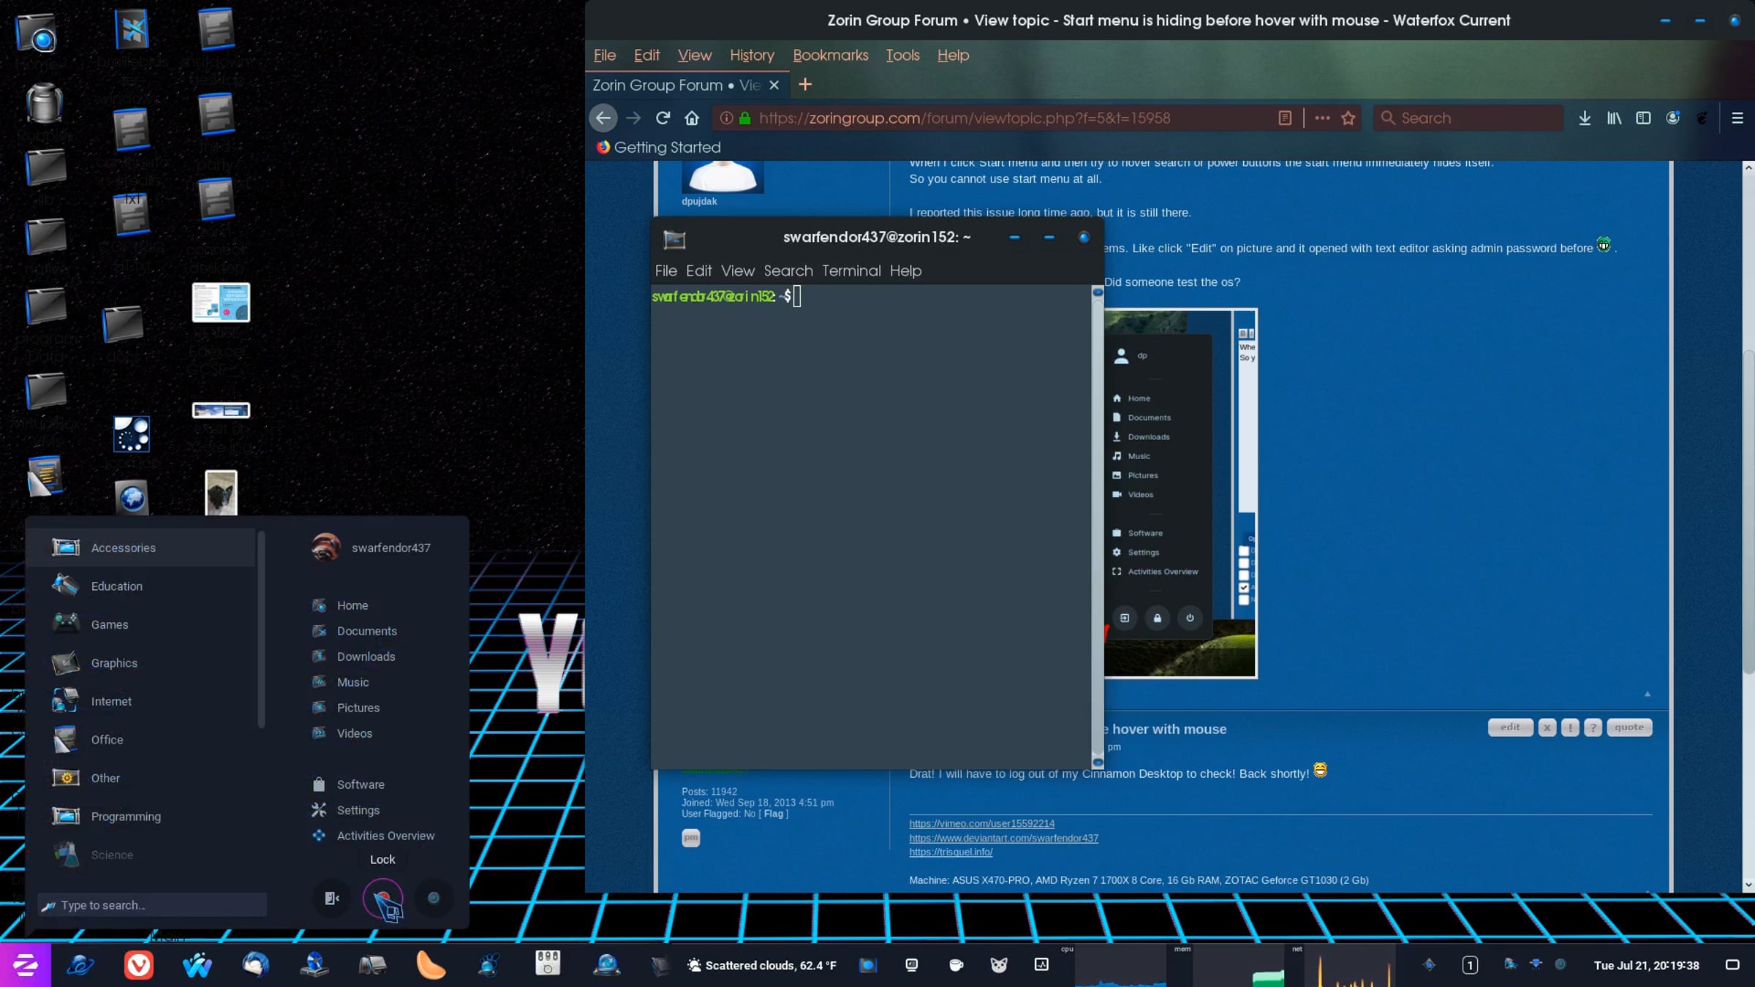The height and width of the screenshot is (987, 1755).
Task: Open the Terminal menu in the terminal window
Action: tap(851, 271)
